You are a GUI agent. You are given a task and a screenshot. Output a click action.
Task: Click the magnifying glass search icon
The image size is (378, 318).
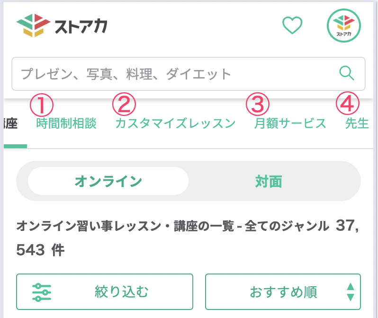point(347,73)
